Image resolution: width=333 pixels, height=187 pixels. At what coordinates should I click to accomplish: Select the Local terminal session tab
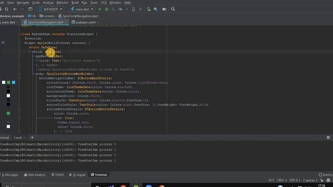point(18,138)
